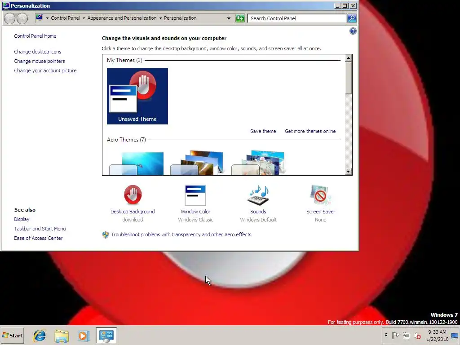Open the Window Color settings icon

pyautogui.click(x=195, y=195)
